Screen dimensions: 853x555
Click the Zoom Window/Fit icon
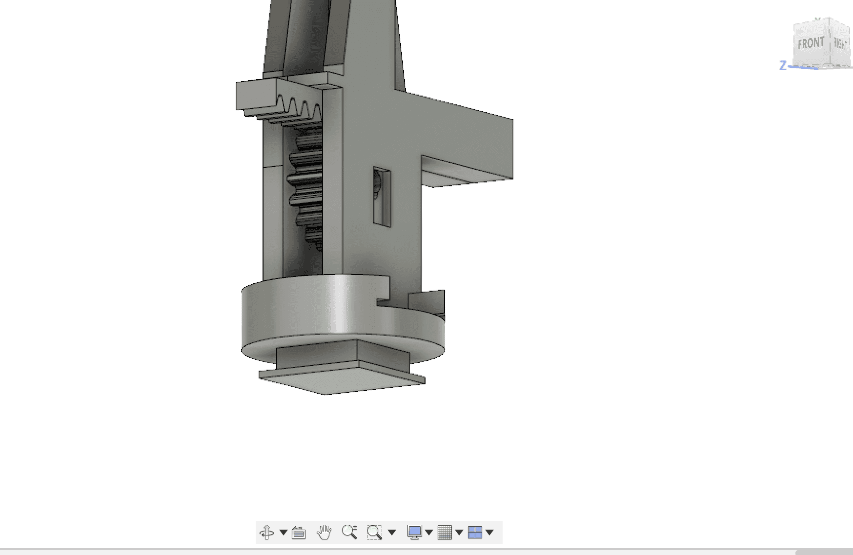point(375,532)
